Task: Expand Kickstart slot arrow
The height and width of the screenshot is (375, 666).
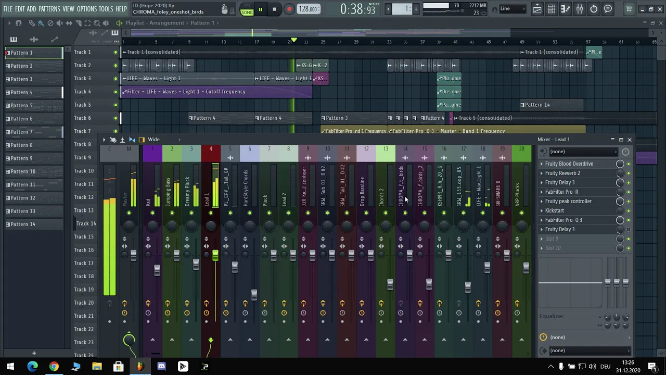Action: click(x=542, y=211)
